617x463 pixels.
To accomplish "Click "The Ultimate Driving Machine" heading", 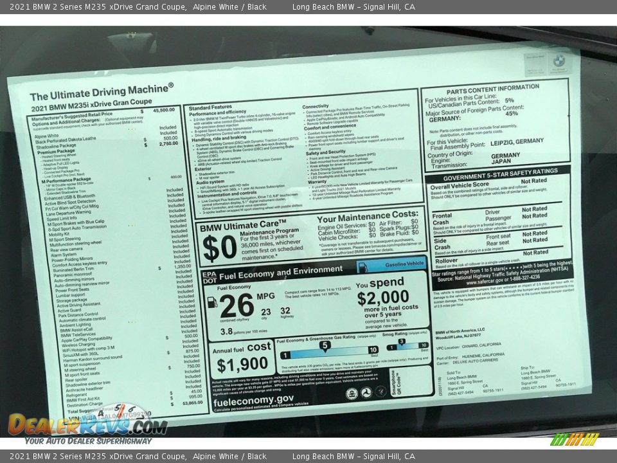I will pyautogui.click(x=101, y=92).
